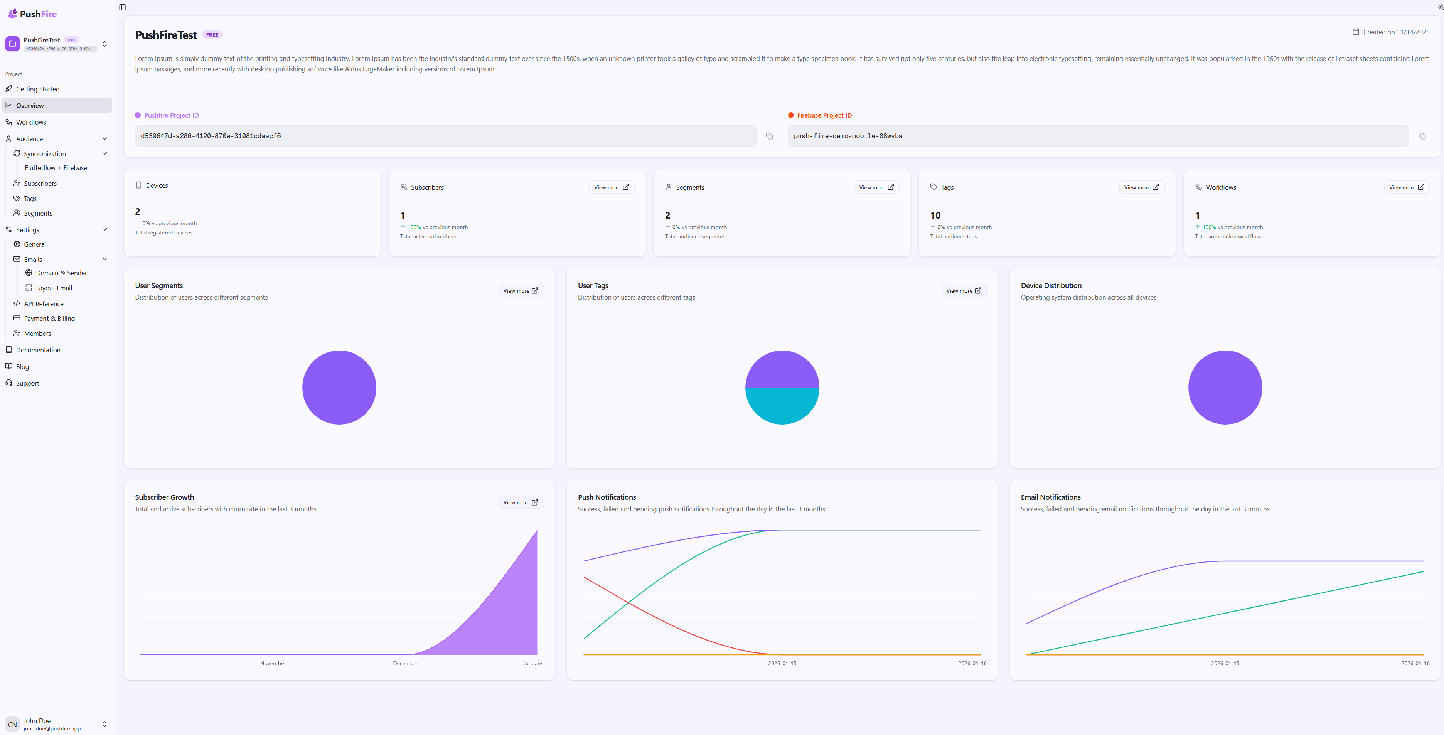This screenshot has width=1444, height=735.
Task: Toggle the sidebar panel icon
Action: (122, 7)
